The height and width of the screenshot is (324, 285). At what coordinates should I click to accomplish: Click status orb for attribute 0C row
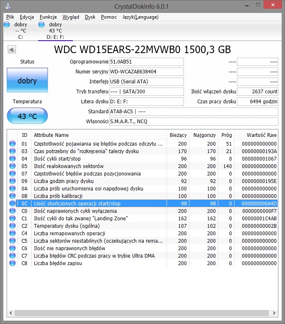[12, 203]
